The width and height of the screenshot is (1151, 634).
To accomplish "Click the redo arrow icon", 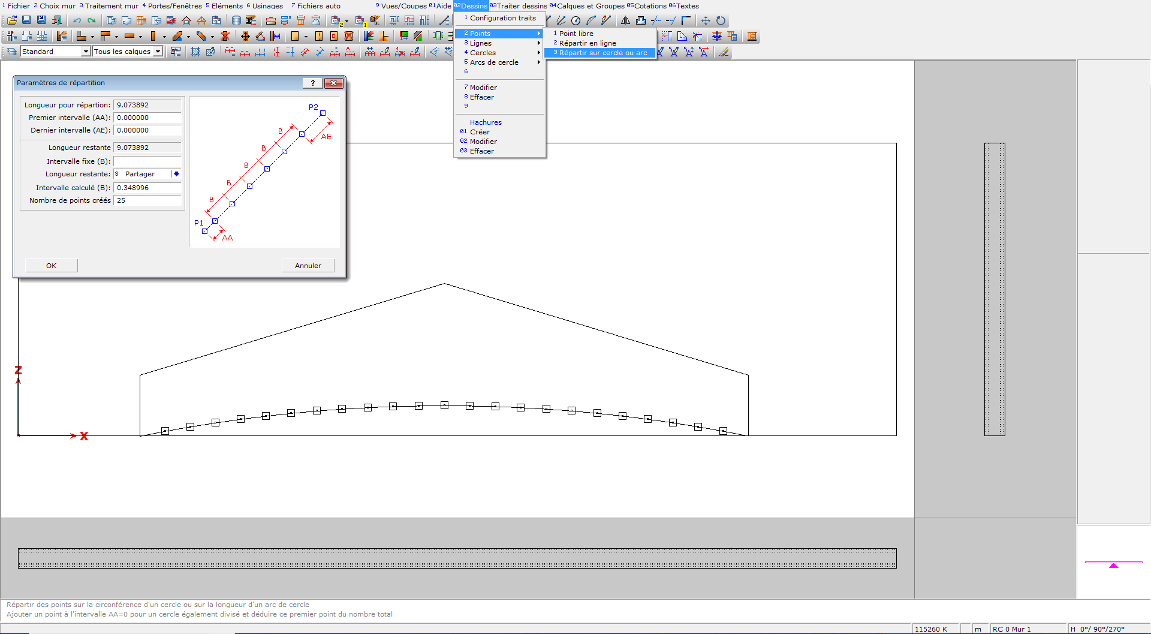I will click(x=92, y=20).
